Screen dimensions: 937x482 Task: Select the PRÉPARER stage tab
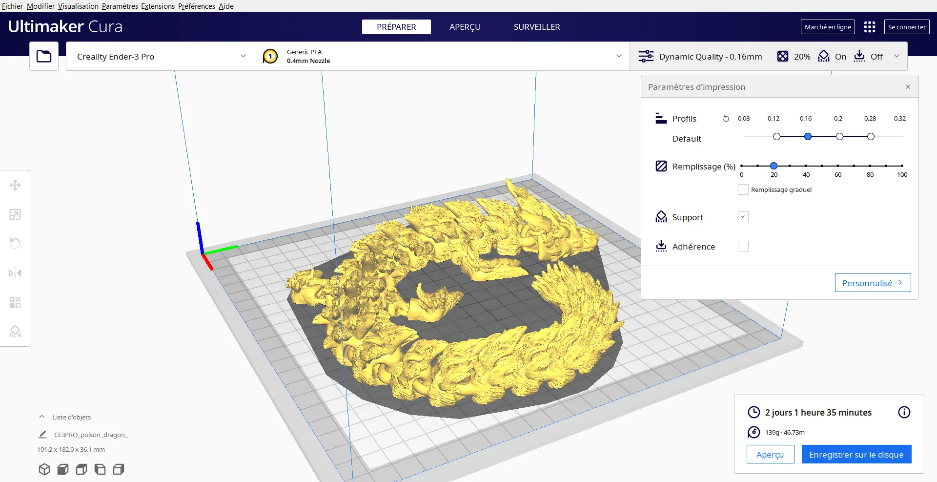point(396,27)
